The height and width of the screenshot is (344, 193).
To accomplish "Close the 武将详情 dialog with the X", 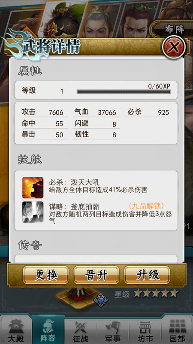I will click(174, 47).
